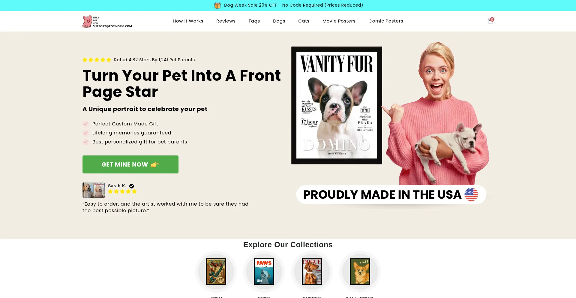The height and width of the screenshot is (298, 576).
Task: Open the PAWS Movies collection thumbnail
Action: (264, 272)
